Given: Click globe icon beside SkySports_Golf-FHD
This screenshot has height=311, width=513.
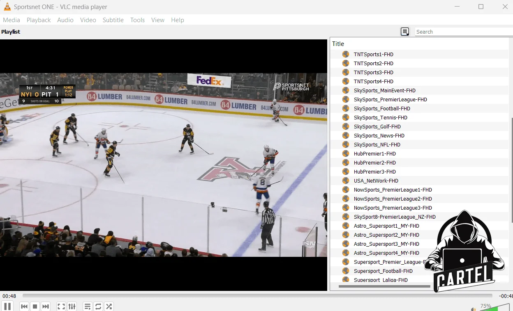Looking at the screenshot, I should (x=346, y=126).
